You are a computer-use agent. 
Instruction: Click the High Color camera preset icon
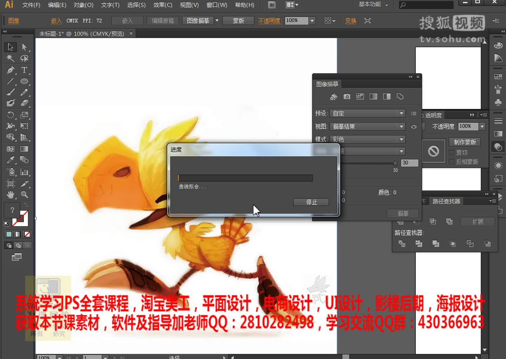point(347,96)
